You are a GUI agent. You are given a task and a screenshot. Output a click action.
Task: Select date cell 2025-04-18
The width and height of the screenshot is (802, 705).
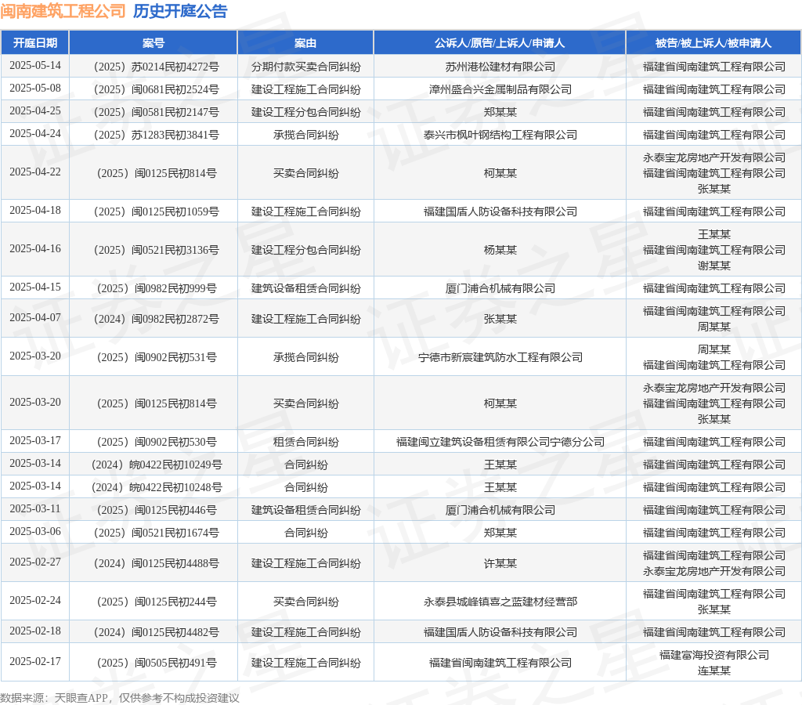pyautogui.click(x=34, y=210)
